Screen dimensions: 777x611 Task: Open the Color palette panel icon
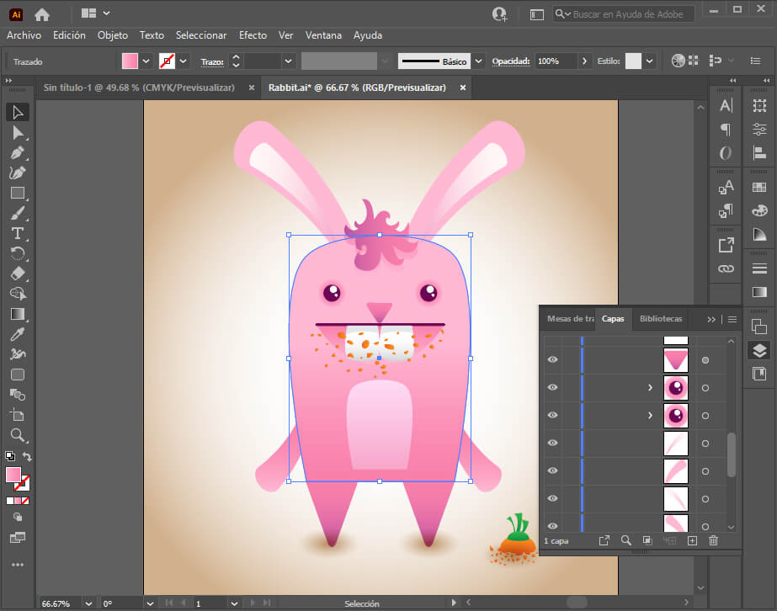click(759, 210)
